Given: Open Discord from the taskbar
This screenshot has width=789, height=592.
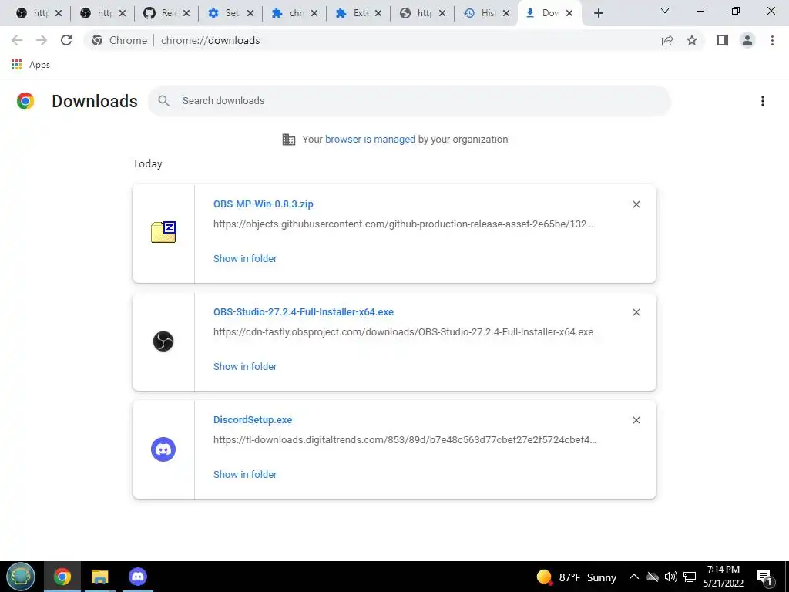Looking at the screenshot, I should pyautogui.click(x=137, y=577).
